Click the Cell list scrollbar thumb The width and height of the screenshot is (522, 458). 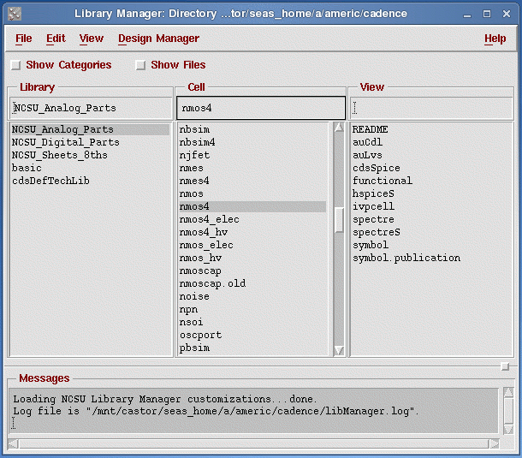click(339, 220)
